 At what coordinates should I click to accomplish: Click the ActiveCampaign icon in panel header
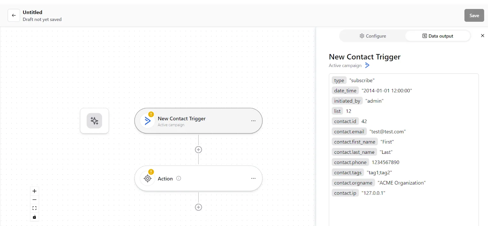pyautogui.click(x=367, y=65)
